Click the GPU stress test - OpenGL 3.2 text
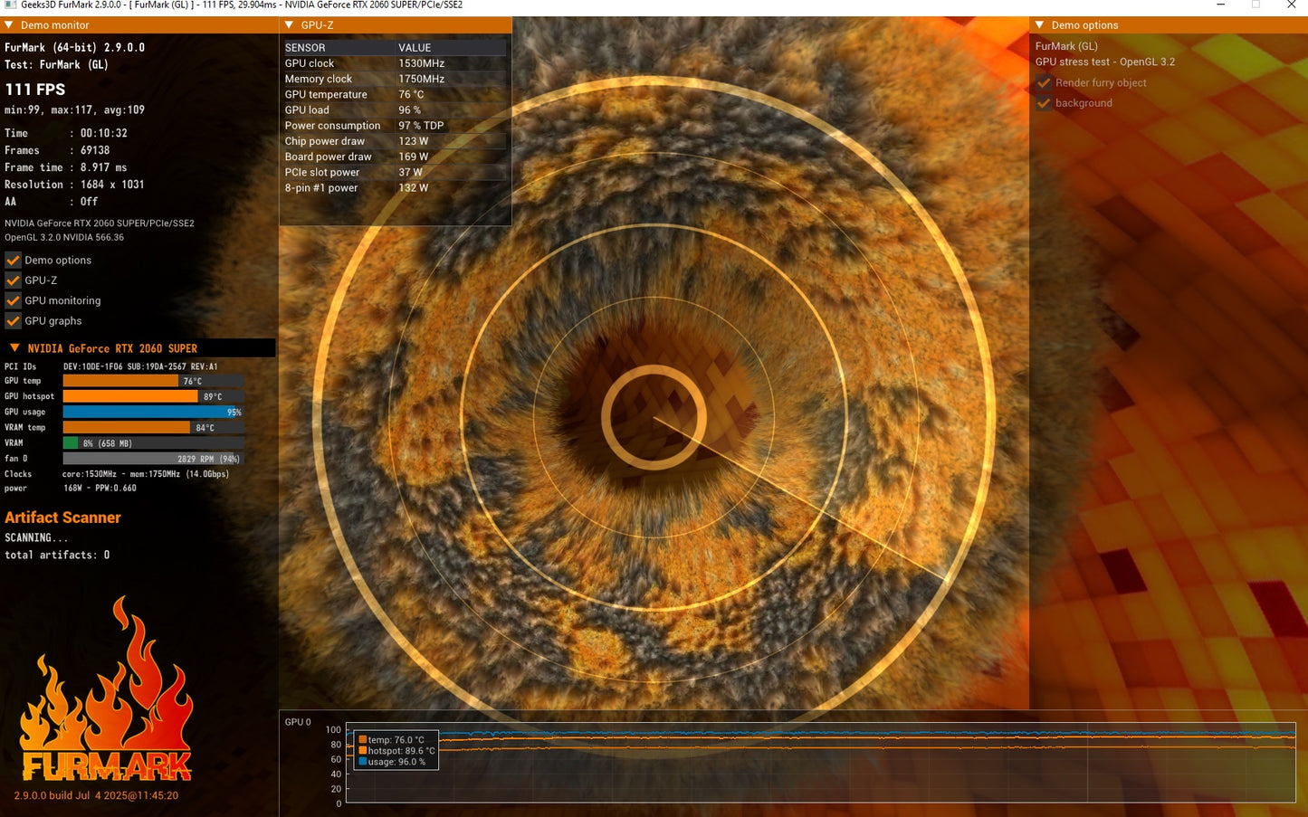Screen dimensions: 1308x817 click(1105, 62)
